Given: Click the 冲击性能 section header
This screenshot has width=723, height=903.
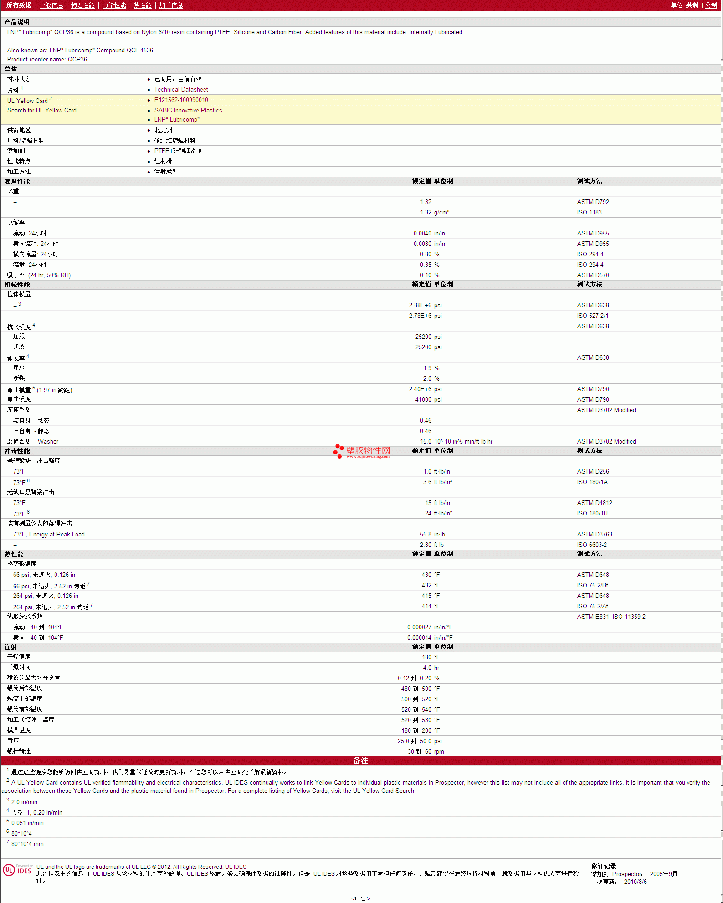Looking at the screenshot, I should coord(17,451).
